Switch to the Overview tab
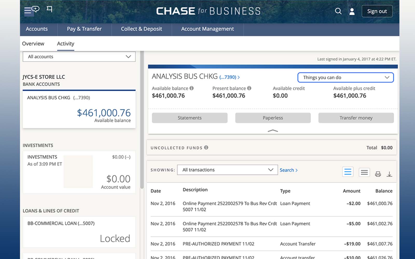This screenshot has height=259, width=415. click(x=33, y=44)
